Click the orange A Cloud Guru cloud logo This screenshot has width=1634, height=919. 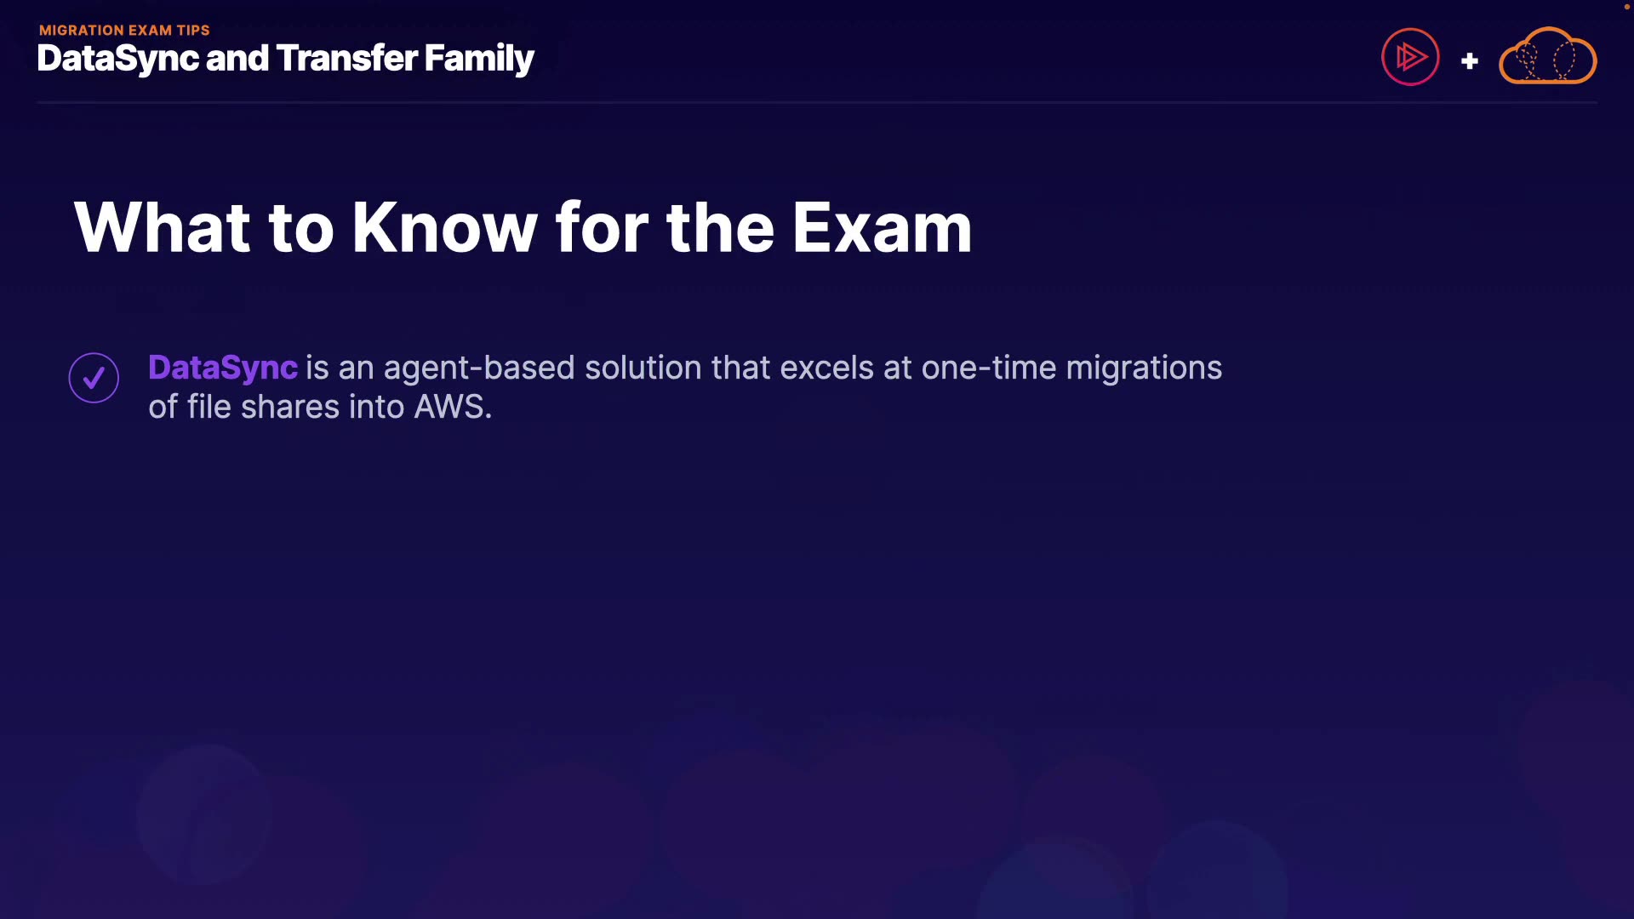click(1547, 57)
